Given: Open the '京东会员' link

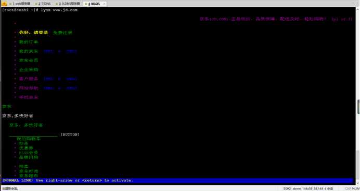Looking at the screenshot, I should 29,61.
